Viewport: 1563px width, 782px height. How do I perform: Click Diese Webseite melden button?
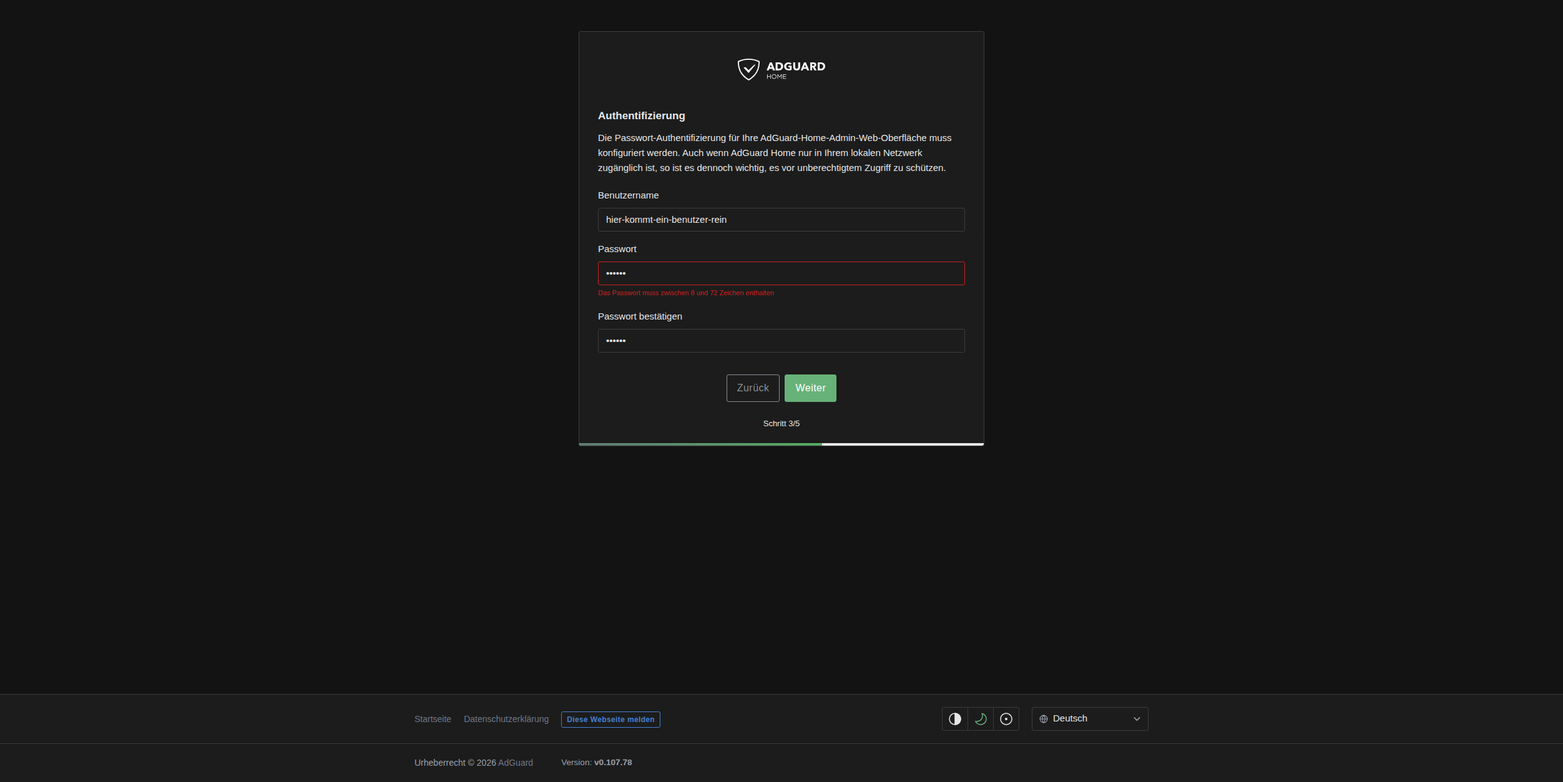610,720
